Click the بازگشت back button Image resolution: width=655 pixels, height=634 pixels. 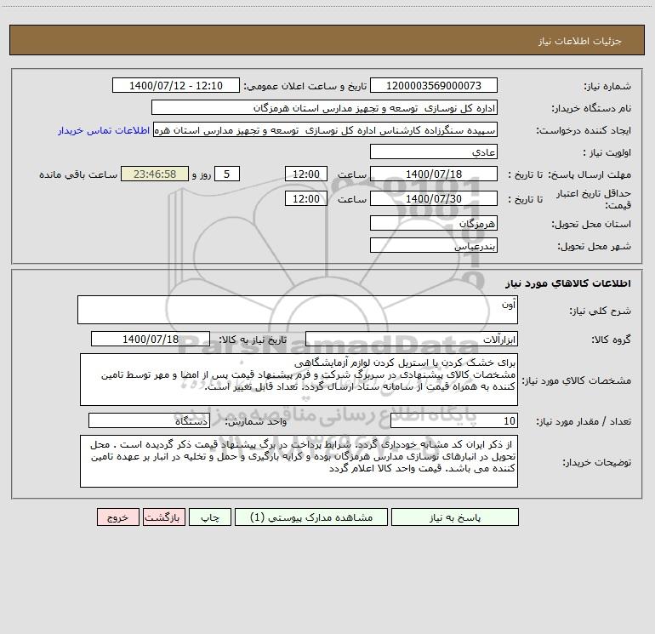163,517
